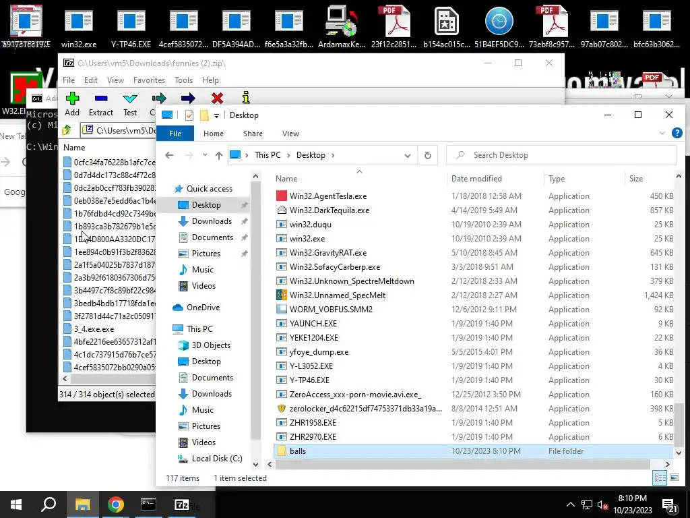
Task: Select 3_4.exe.exe in 7-Zip list
Action: (x=94, y=329)
